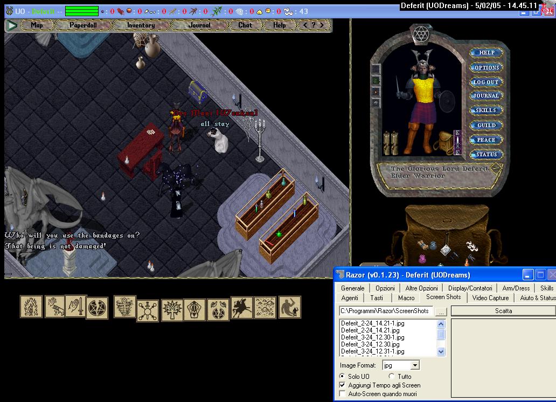Open the Chat menu
This screenshot has width=556, height=402.
pyautogui.click(x=245, y=25)
